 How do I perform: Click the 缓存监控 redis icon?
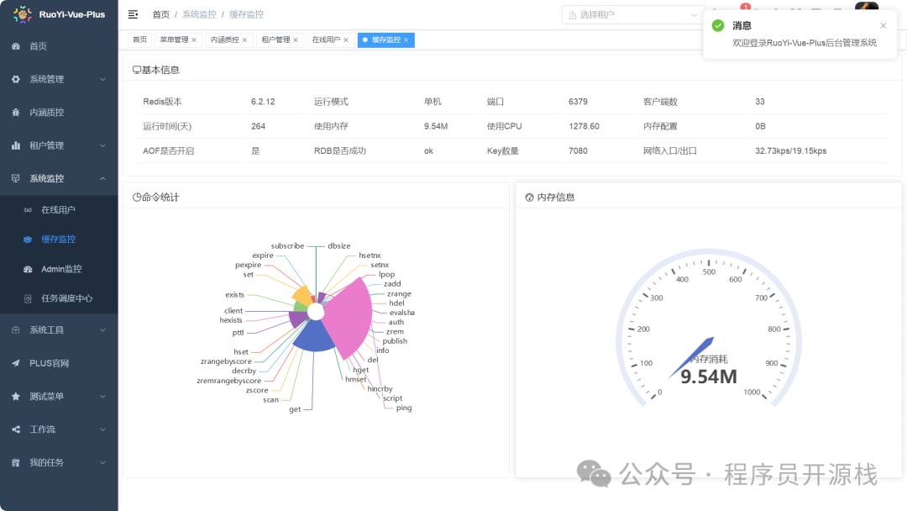[x=28, y=239]
